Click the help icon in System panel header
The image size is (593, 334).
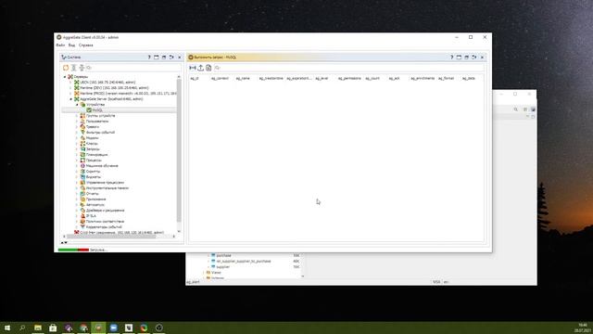[x=149, y=58]
